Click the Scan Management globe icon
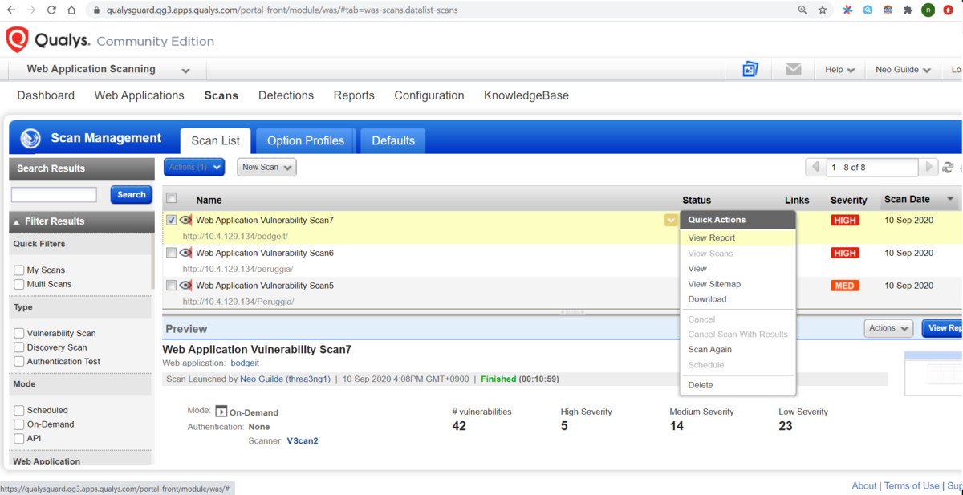Screen dimensions: 963x495 point(30,138)
